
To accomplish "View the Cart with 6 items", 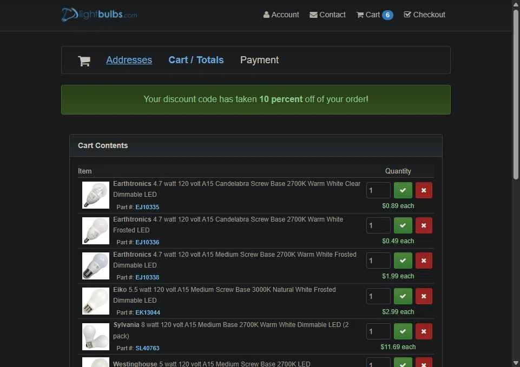I will pos(375,15).
